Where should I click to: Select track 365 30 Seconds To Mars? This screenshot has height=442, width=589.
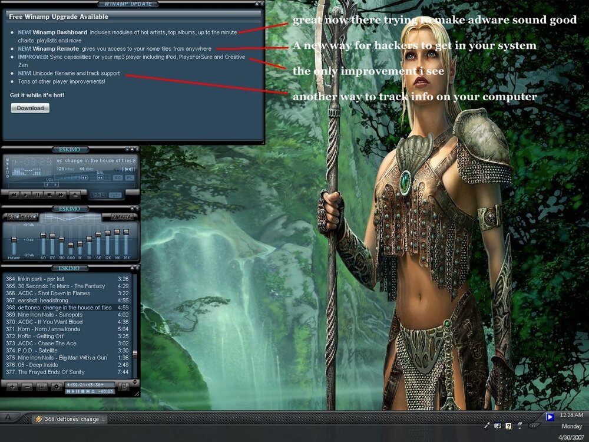67,286
